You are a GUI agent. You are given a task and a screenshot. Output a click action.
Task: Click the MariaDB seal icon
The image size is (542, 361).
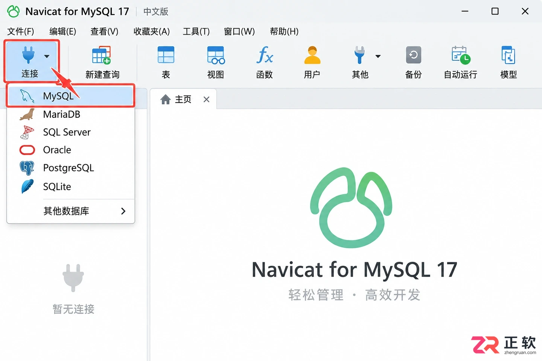(27, 114)
